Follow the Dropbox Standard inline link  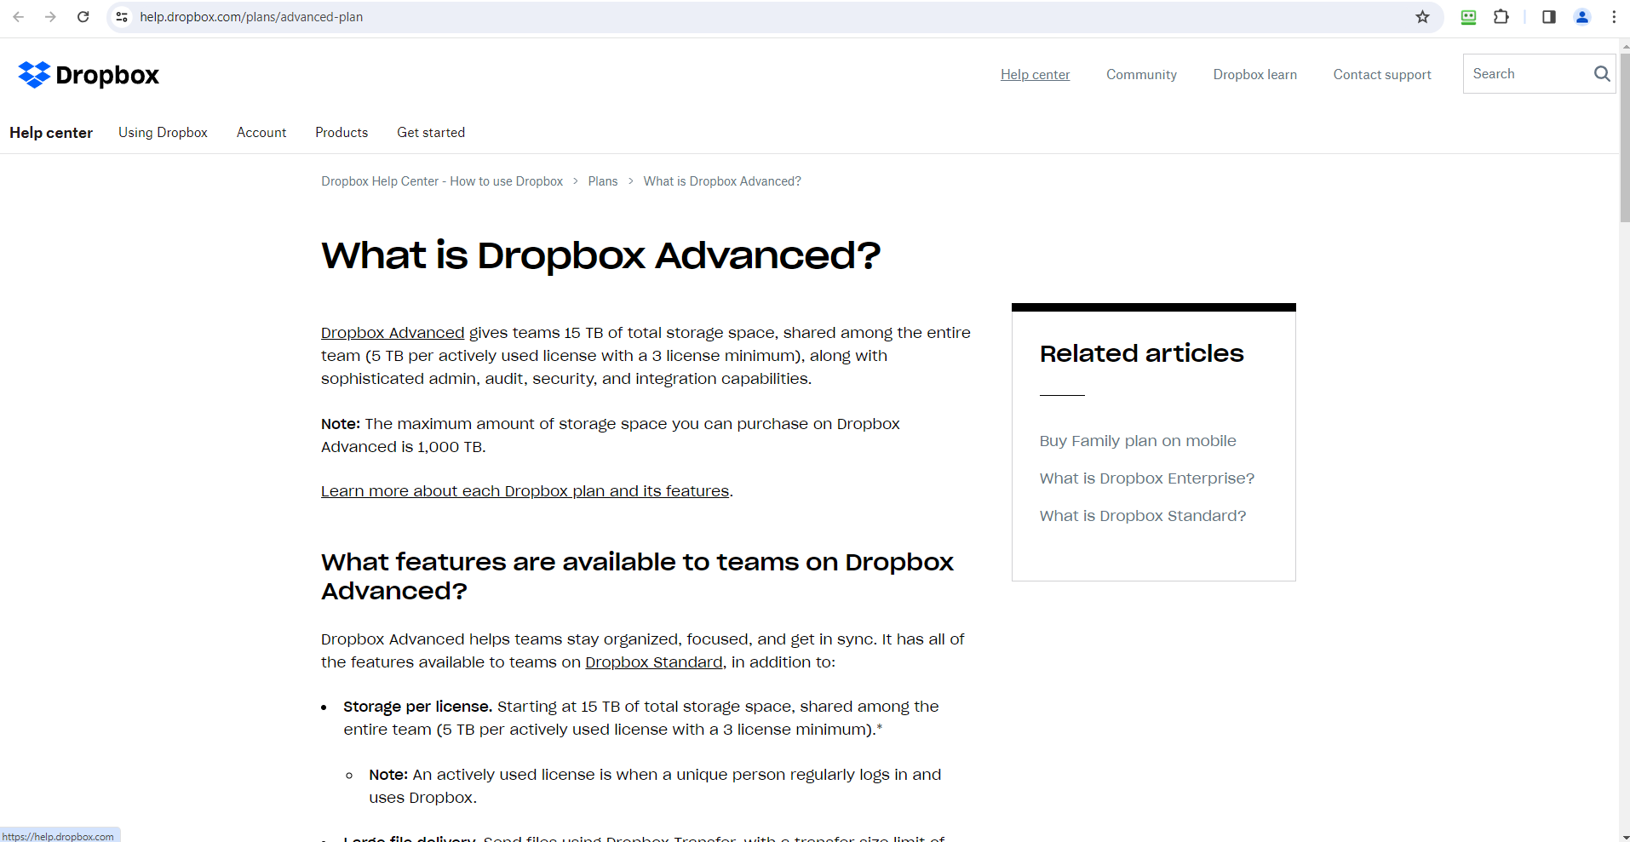pyautogui.click(x=653, y=662)
